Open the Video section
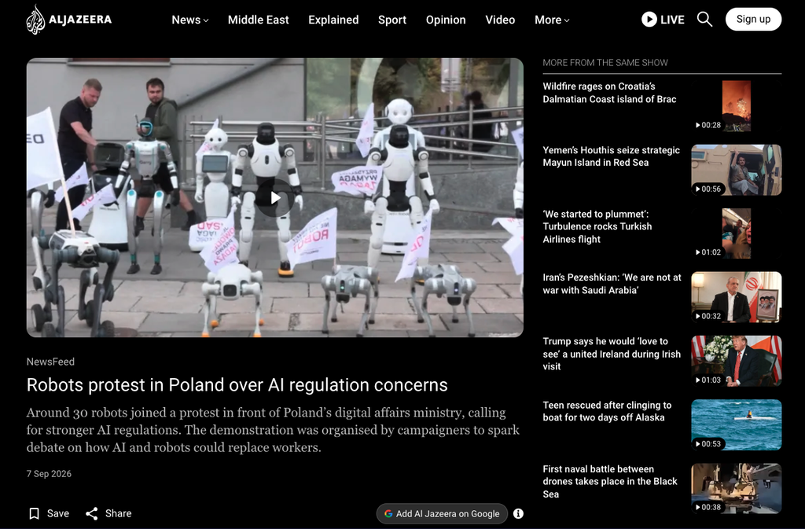Image resolution: width=805 pixels, height=529 pixels. click(500, 20)
